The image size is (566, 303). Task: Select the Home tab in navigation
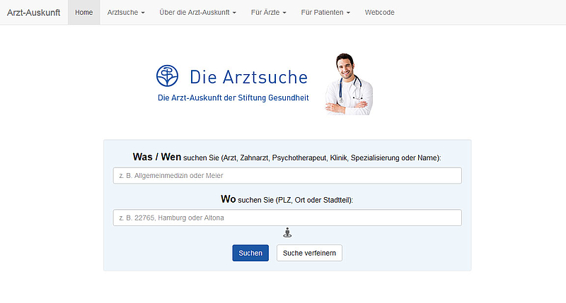pyautogui.click(x=83, y=12)
